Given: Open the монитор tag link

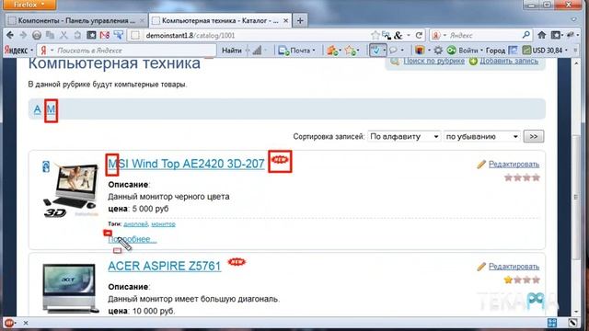Looking at the screenshot, I should tap(164, 224).
